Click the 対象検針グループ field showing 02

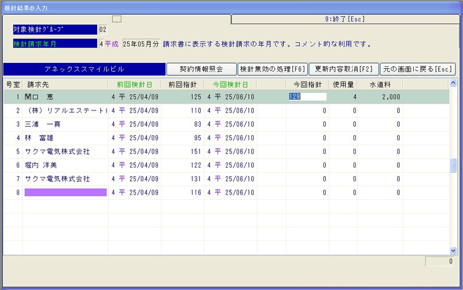coord(102,29)
